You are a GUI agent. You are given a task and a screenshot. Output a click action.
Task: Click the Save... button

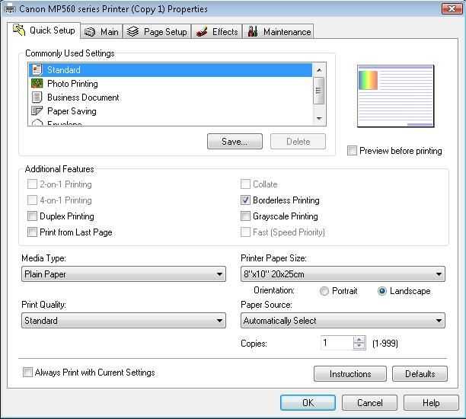point(235,141)
